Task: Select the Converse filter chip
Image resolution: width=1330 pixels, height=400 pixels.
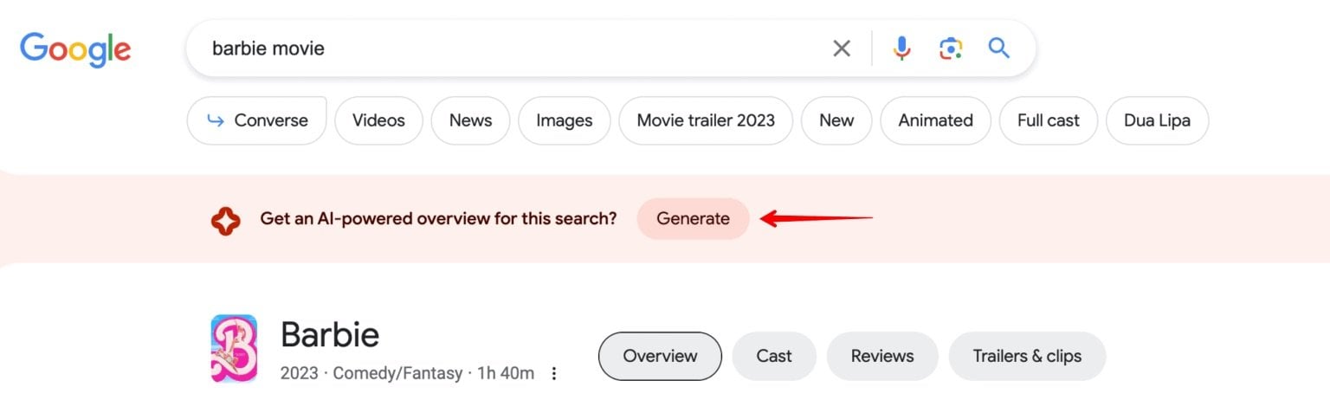Action: (x=257, y=120)
